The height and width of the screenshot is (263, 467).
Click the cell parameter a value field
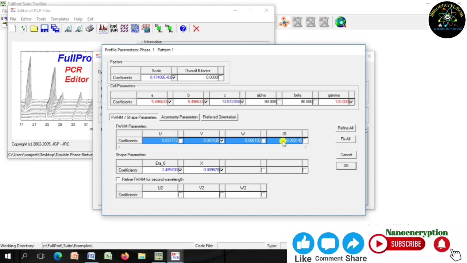click(x=152, y=102)
